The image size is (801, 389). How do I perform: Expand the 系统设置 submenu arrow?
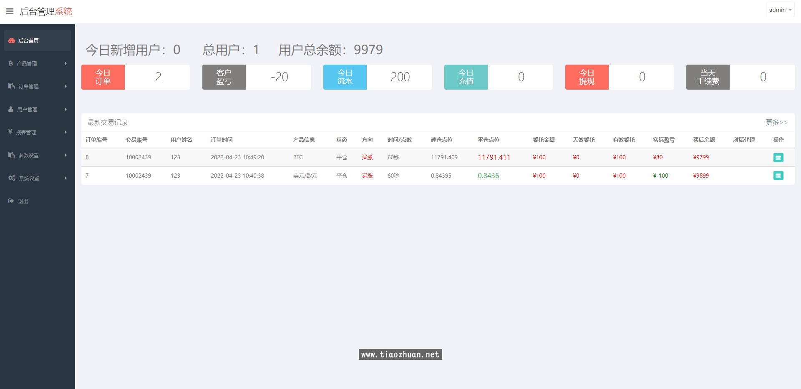coord(66,178)
